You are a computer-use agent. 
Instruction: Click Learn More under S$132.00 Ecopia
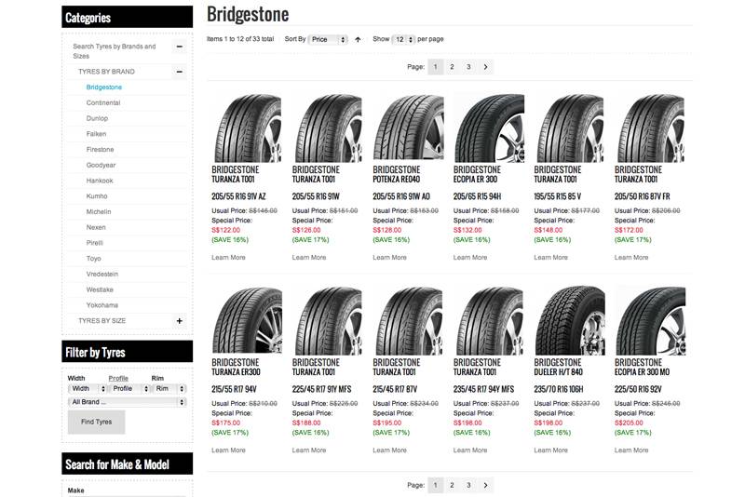tap(470, 258)
